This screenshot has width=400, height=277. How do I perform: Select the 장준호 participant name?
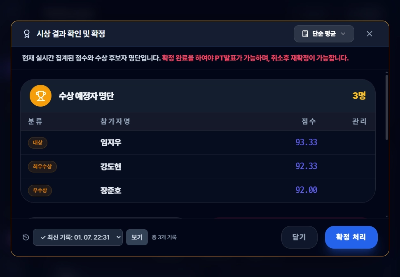point(111,191)
